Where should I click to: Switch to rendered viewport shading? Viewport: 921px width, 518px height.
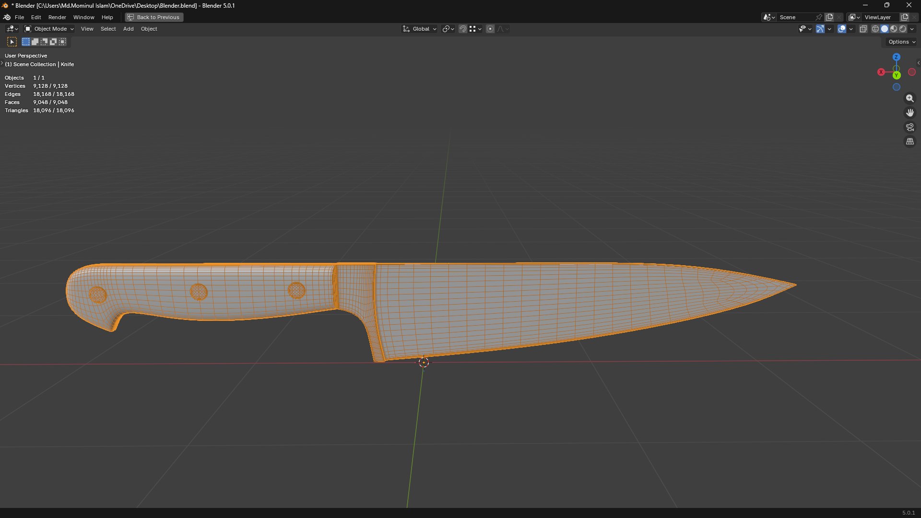click(903, 29)
